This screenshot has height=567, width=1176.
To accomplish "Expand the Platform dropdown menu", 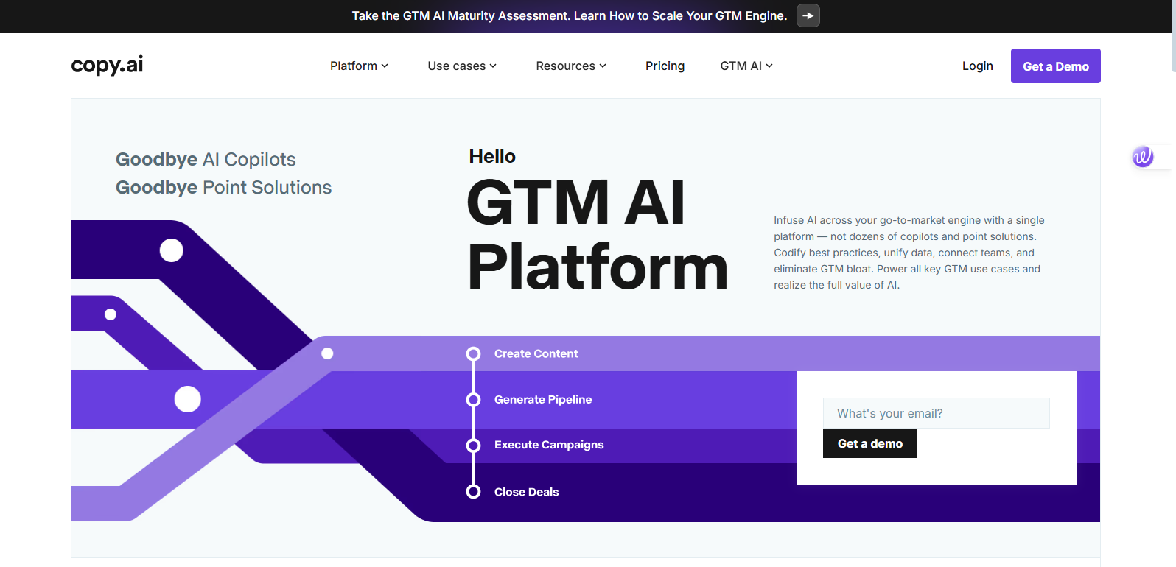I will point(359,66).
